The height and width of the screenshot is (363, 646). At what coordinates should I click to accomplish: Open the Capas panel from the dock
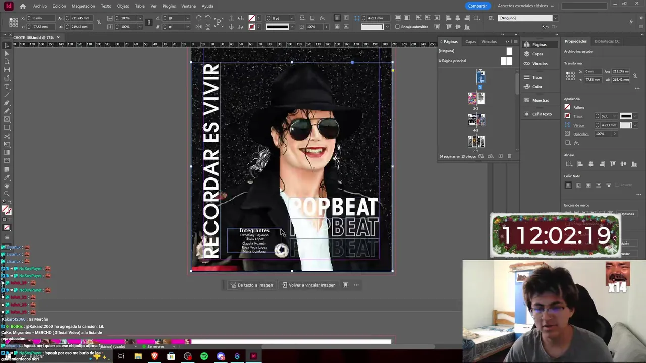point(537,54)
